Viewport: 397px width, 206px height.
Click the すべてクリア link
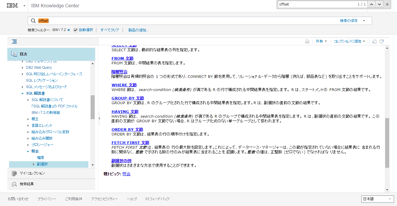pos(109,30)
